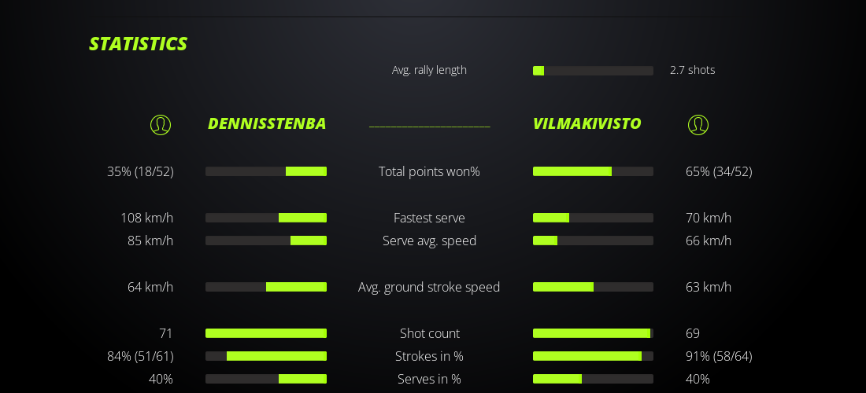Viewport: 866px width, 393px height.
Task: Click DENNISSTENBA's total points won bar
Action: (x=266, y=171)
